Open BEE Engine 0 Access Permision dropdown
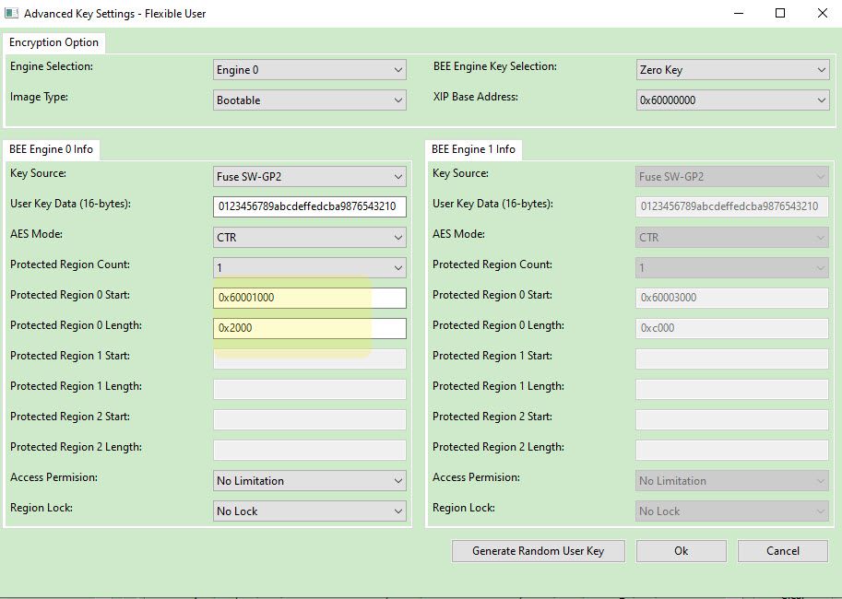This screenshot has height=599, width=842. point(309,481)
